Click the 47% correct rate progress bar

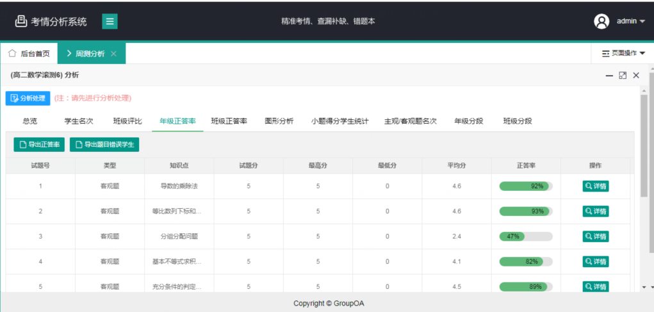pyautogui.click(x=525, y=236)
